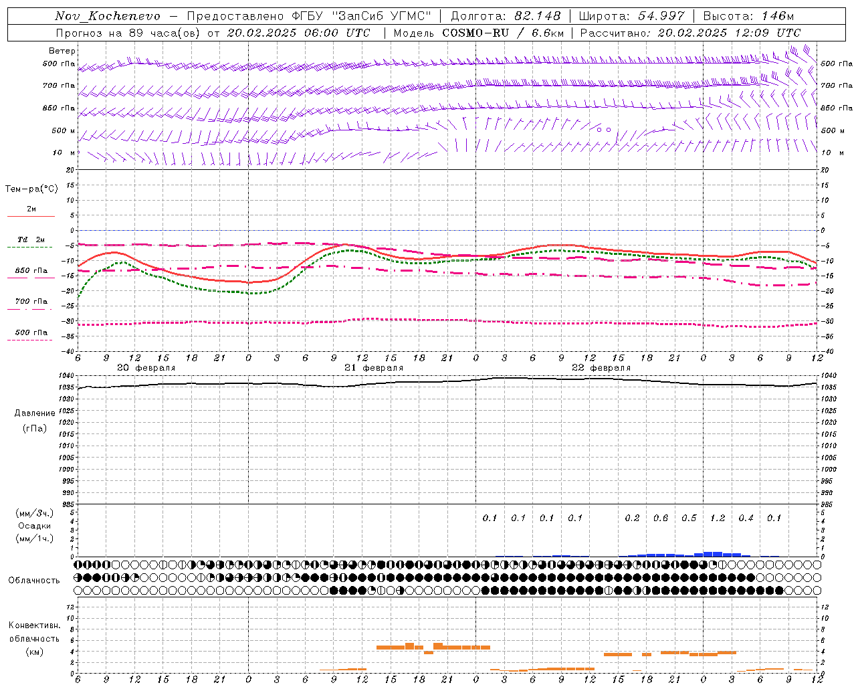
Task: Click the Рассчитано: 20.02.2025 12:09 UTC timestamp
Action: (x=690, y=33)
